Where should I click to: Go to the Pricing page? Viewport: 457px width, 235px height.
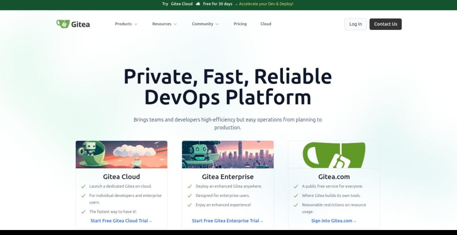240,24
